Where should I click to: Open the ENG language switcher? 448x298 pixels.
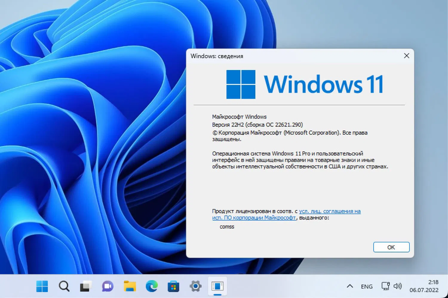click(366, 286)
